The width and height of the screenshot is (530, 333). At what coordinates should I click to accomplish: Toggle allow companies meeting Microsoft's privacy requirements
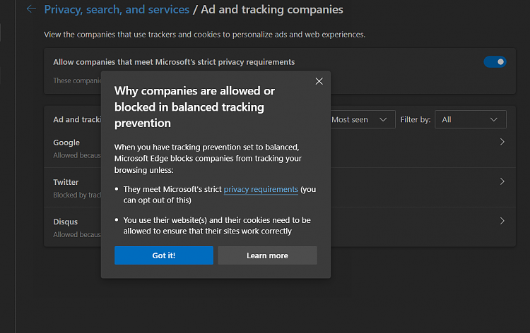point(495,62)
